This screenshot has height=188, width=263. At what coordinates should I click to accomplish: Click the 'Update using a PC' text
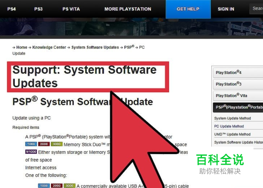(x=32, y=118)
